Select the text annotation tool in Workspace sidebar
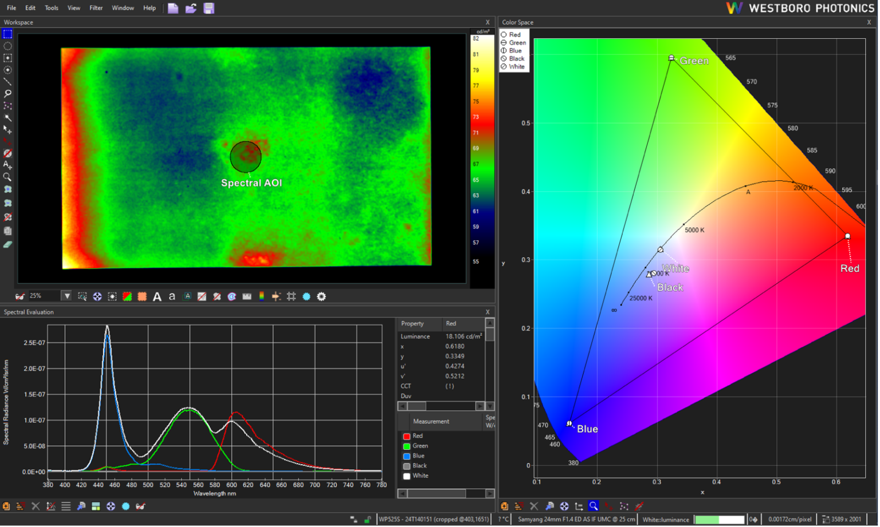The height and width of the screenshot is (527, 880). 7,165
